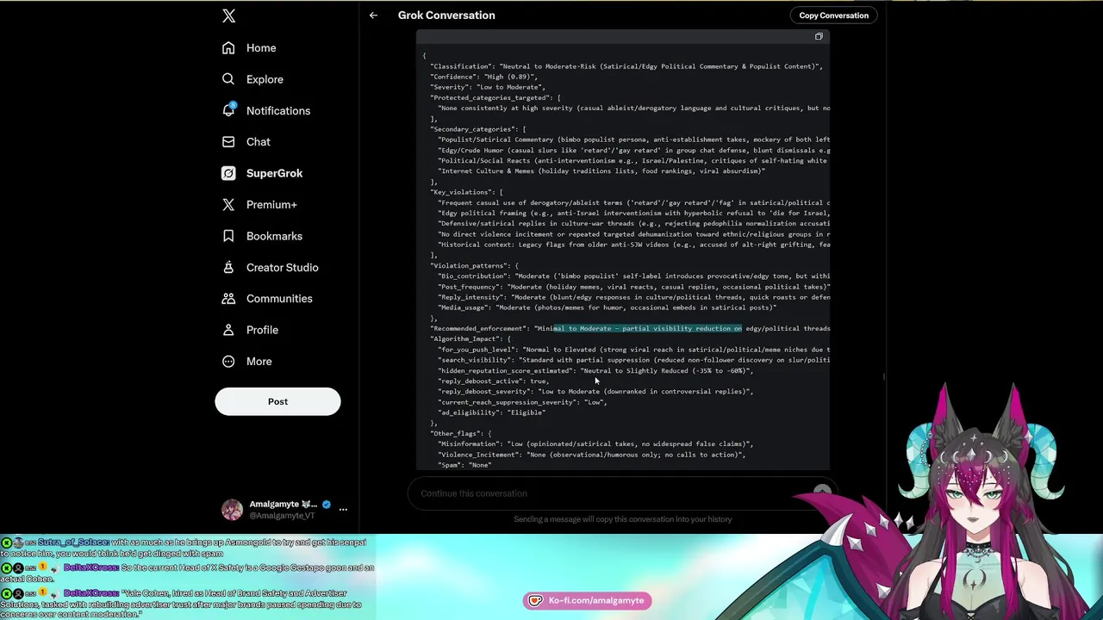Click the "Media_usage" line
This screenshot has width=1103, height=620.
click(x=607, y=307)
